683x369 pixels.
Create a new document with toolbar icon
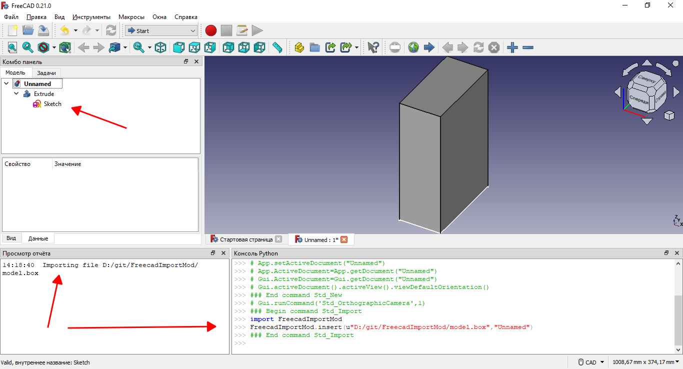click(x=12, y=30)
